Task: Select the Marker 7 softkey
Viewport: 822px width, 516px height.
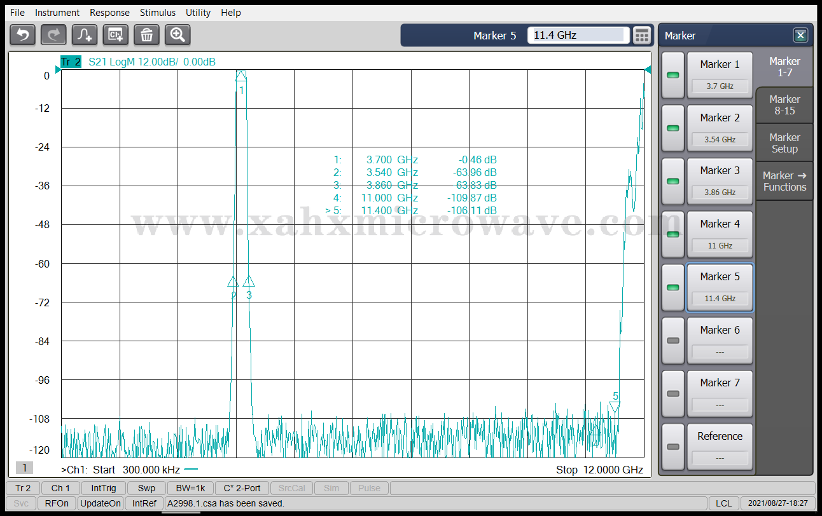Action: 720,393
